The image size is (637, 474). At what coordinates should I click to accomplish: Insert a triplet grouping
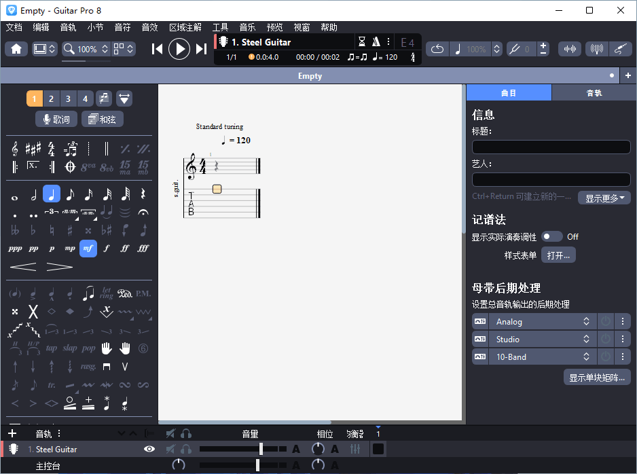coord(50,212)
